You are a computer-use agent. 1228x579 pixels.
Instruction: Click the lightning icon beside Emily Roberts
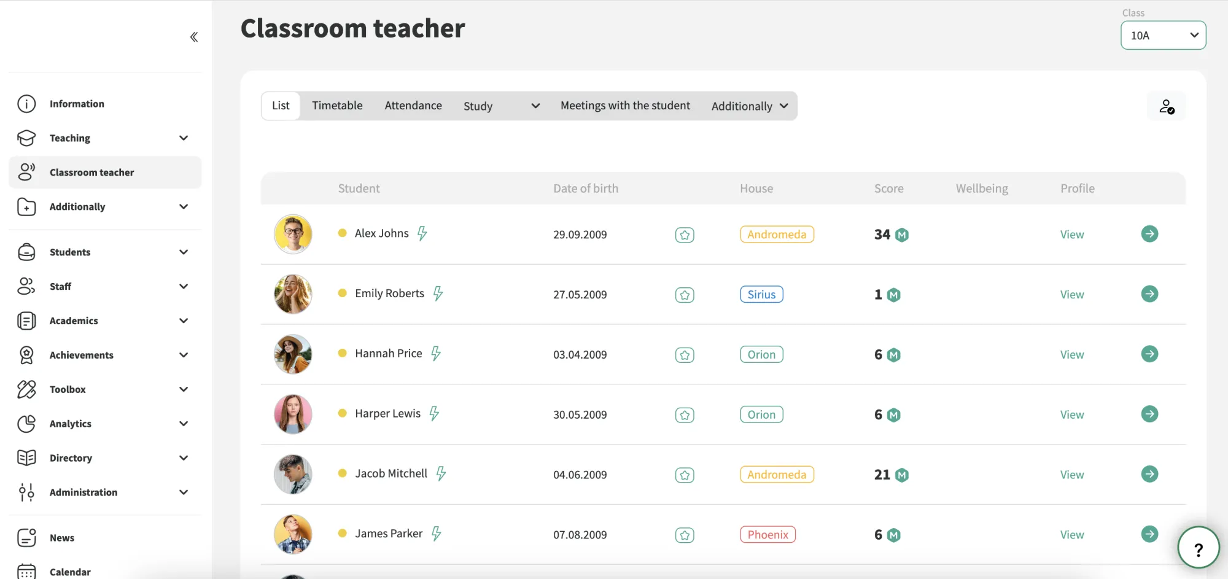[x=438, y=293]
